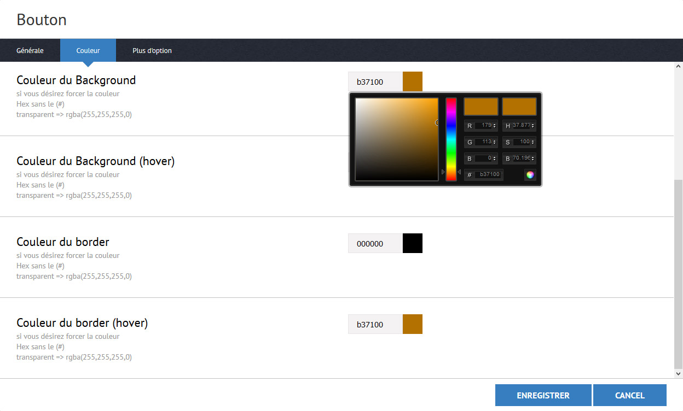Open the Plus d'option tab
Screen dimensions: 683x411
(x=152, y=50)
